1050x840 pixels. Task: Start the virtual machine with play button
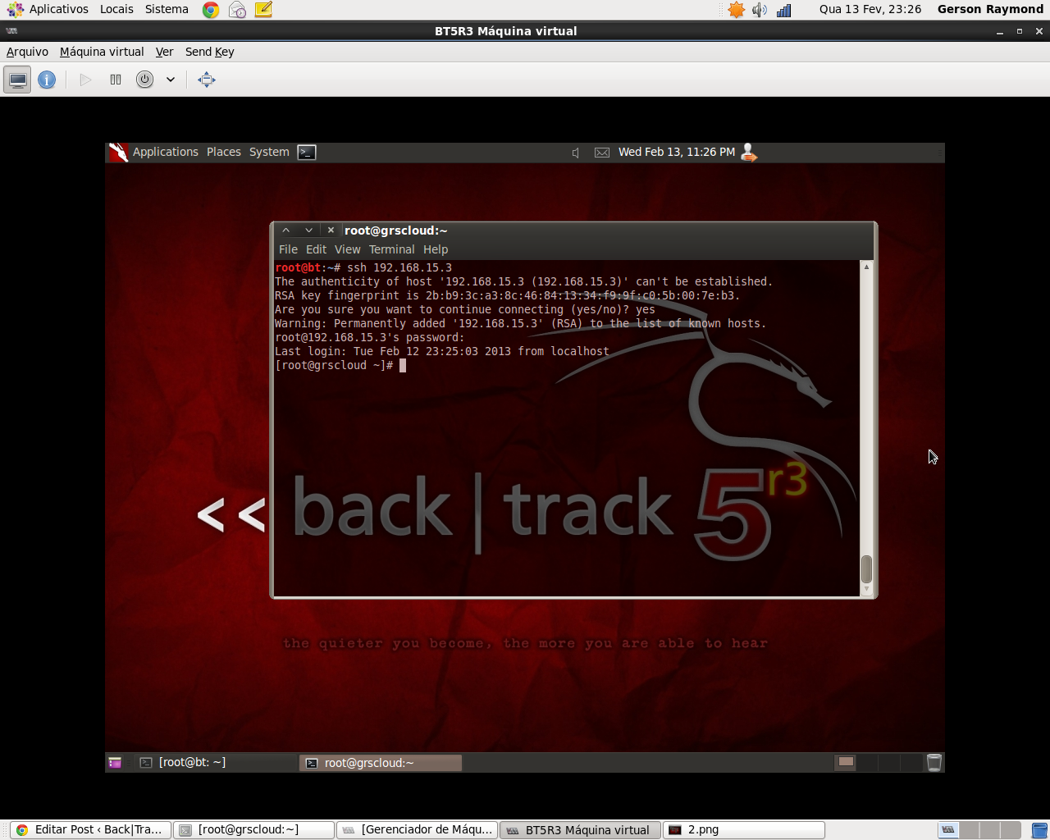pyautogui.click(x=85, y=80)
